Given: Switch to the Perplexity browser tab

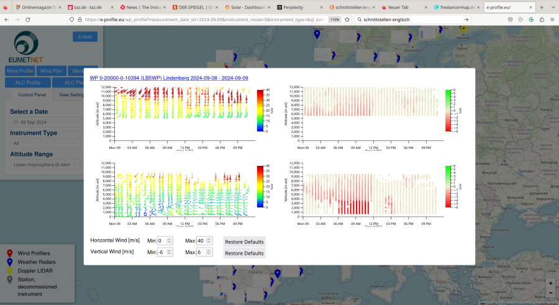Looking at the screenshot, I should [297, 7].
